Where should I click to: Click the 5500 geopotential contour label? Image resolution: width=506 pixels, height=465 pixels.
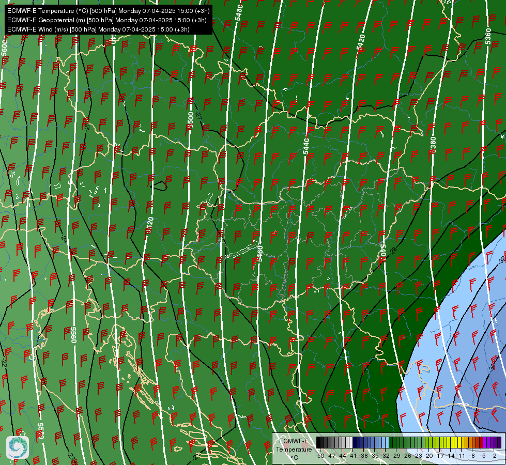pyautogui.click(x=191, y=120)
